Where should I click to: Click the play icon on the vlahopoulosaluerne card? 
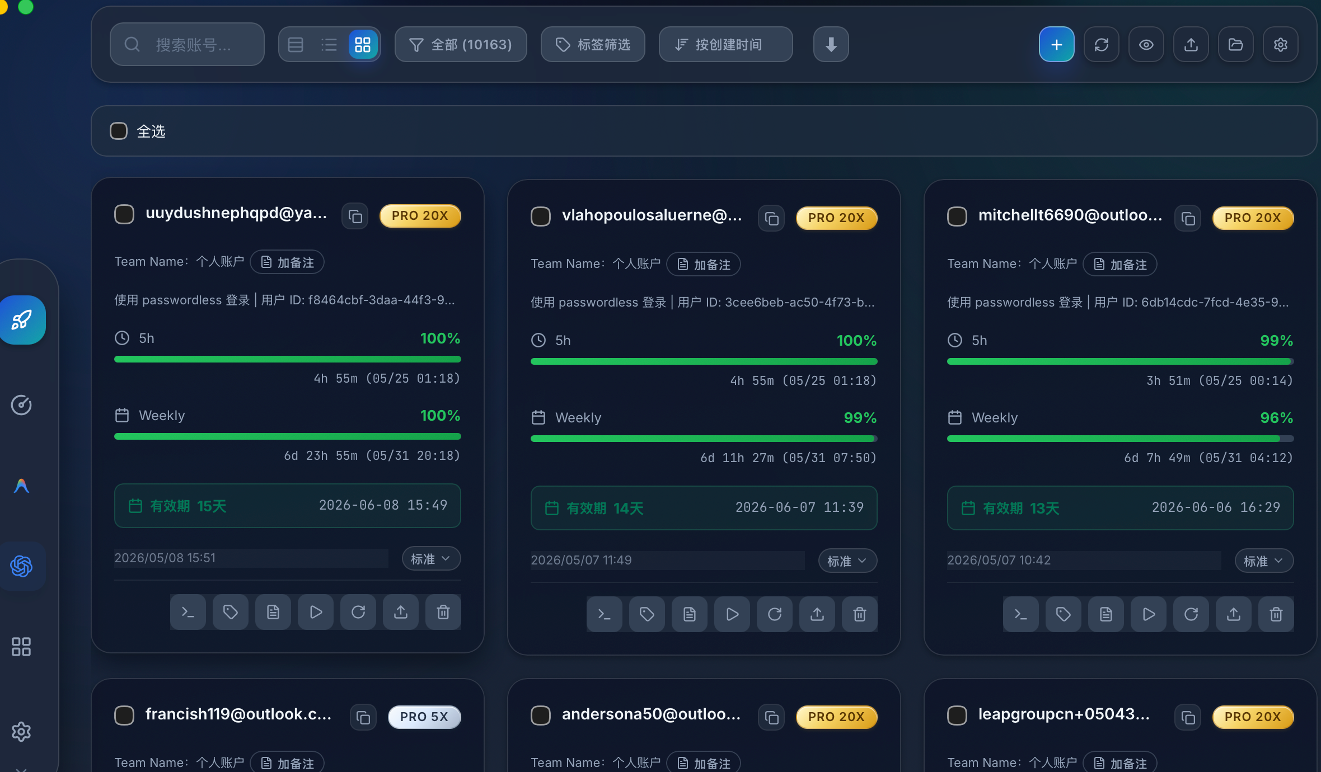(732, 614)
